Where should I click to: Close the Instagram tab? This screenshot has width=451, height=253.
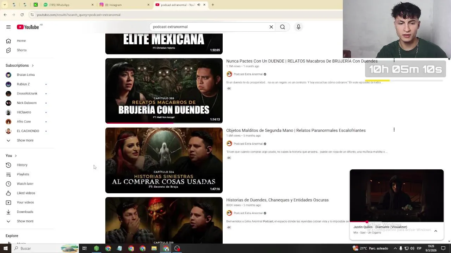point(148,5)
